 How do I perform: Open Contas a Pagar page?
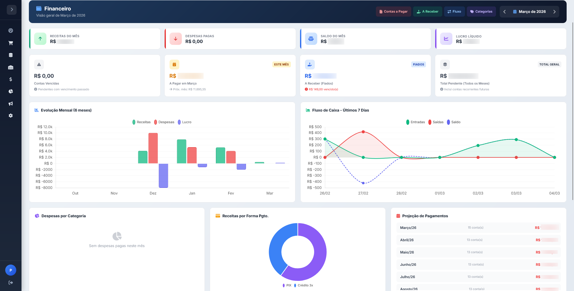tap(393, 12)
